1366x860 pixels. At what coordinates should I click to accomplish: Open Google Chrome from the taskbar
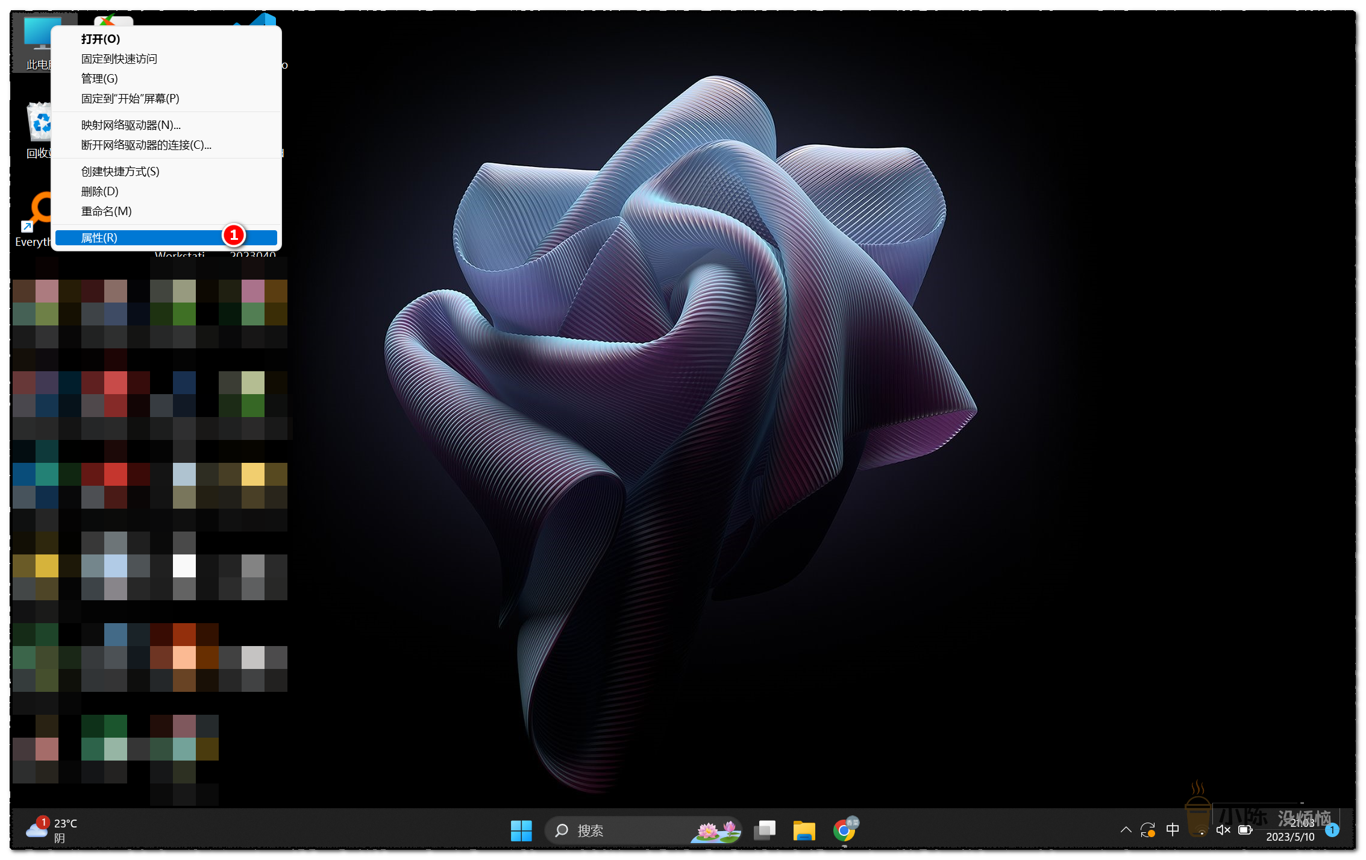coord(844,830)
